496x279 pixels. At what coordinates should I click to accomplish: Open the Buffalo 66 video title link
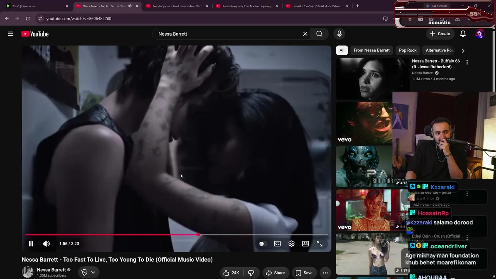tap(436, 64)
